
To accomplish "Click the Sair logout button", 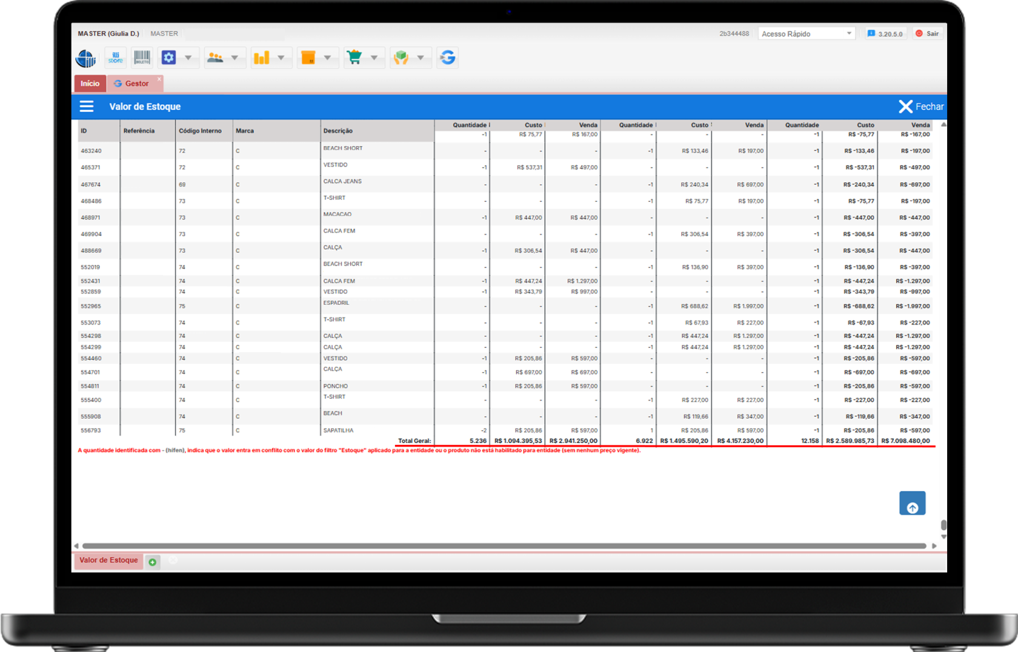I will (927, 34).
